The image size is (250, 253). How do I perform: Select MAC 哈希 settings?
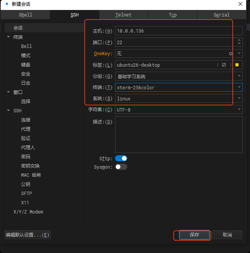tap(31, 175)
